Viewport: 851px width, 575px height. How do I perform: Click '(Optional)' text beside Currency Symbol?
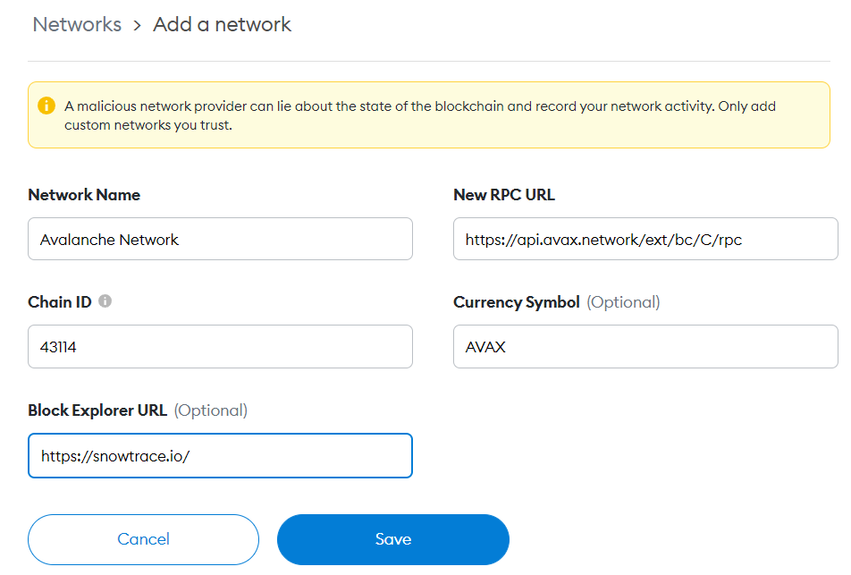(x=623, y=302)
